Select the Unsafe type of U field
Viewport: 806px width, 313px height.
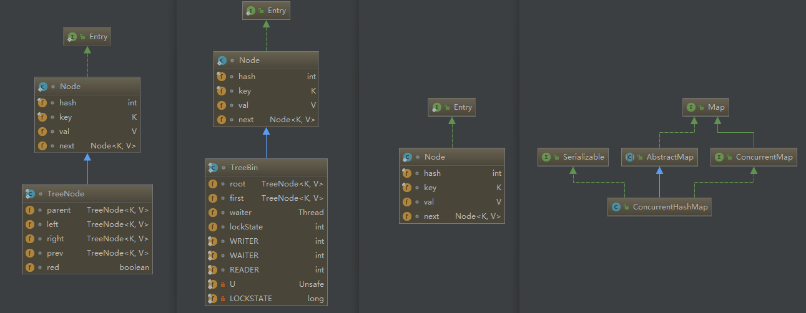(x=312, y=284)
